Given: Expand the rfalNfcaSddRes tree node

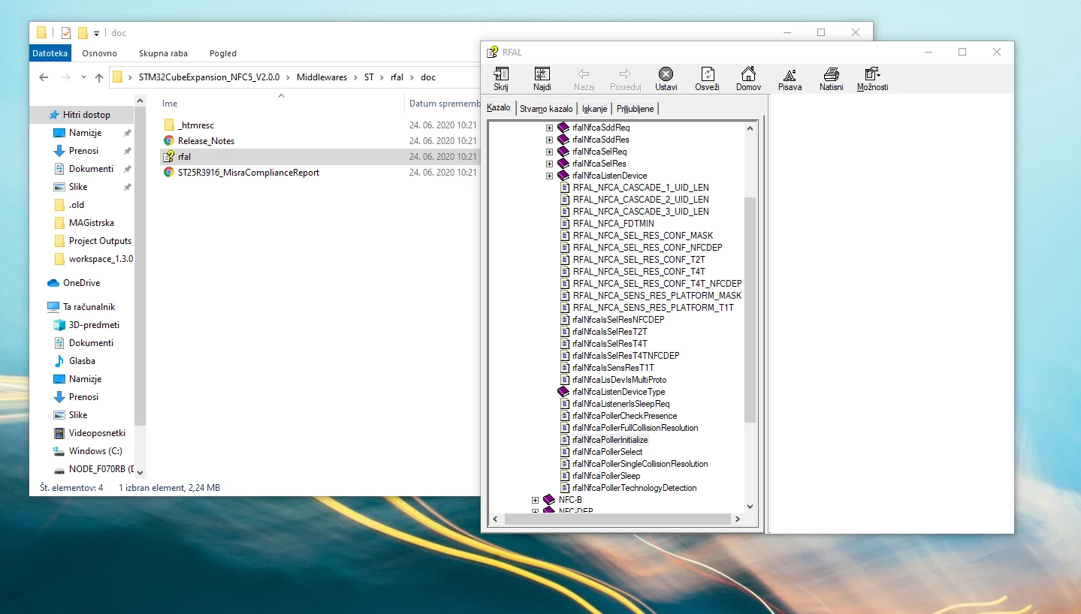Looking at the screenshot, I should pyautogui.click(x=549, y=140).
